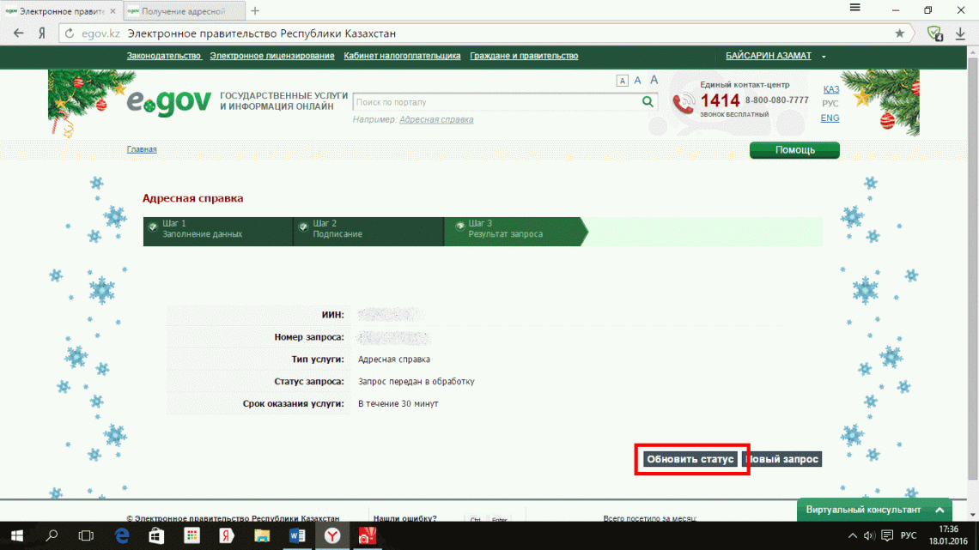Switch the portal language to ENG

[829, 118]
